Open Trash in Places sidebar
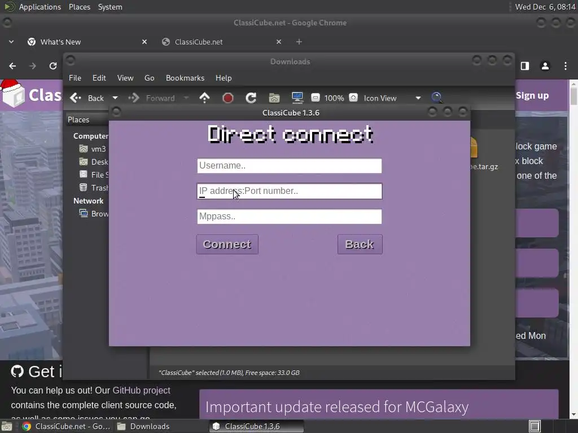 (x=94, y=188)
